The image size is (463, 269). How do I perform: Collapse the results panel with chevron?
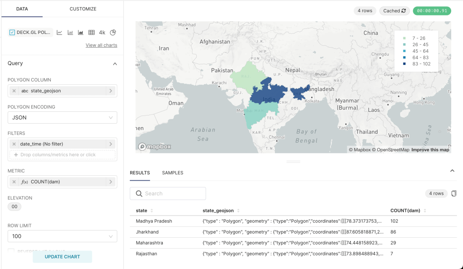click(452, 171)
